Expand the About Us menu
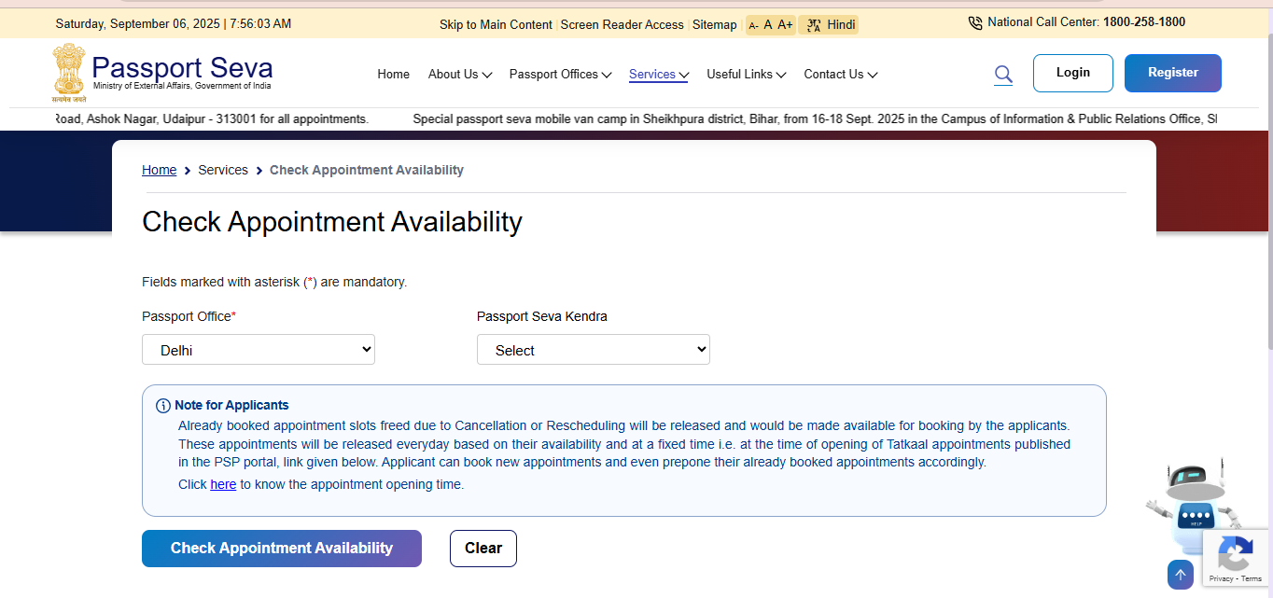The image size is (1273, 598). click(459, 75)
